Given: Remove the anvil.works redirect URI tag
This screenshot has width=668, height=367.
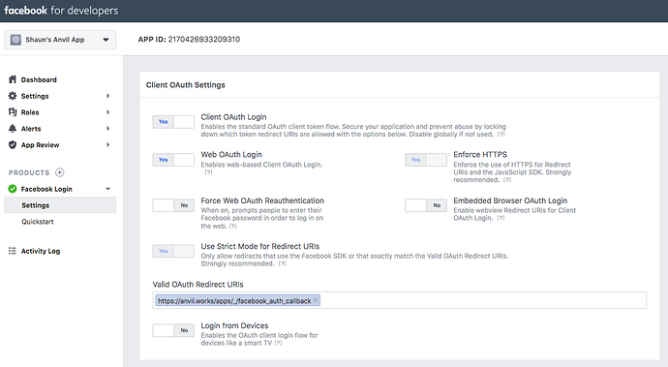Looking at the screenshot, I should pyautogui.click(x=316, y=300).
